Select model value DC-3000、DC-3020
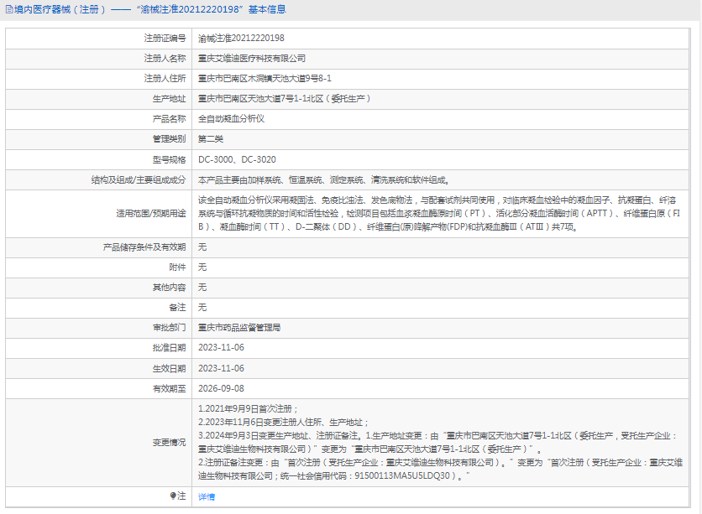Screen dimensions: 702x514 point(237,159)
